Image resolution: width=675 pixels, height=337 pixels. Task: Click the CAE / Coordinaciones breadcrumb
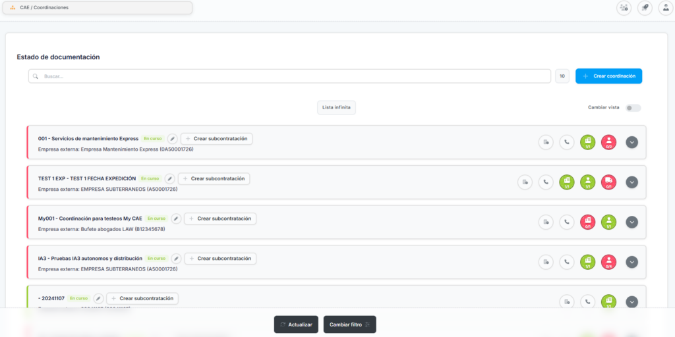tap(44, 8)
